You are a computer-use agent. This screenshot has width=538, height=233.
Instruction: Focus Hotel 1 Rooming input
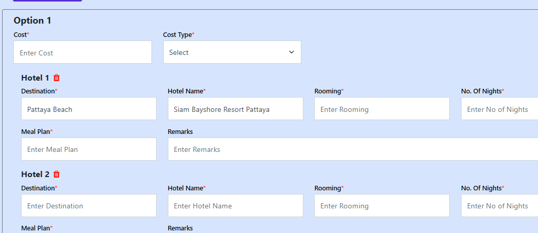pos(382,109)
